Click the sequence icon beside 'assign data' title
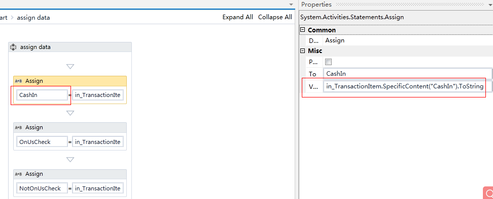The width and height of the screenshot is (493, 199). click(13, 47)
